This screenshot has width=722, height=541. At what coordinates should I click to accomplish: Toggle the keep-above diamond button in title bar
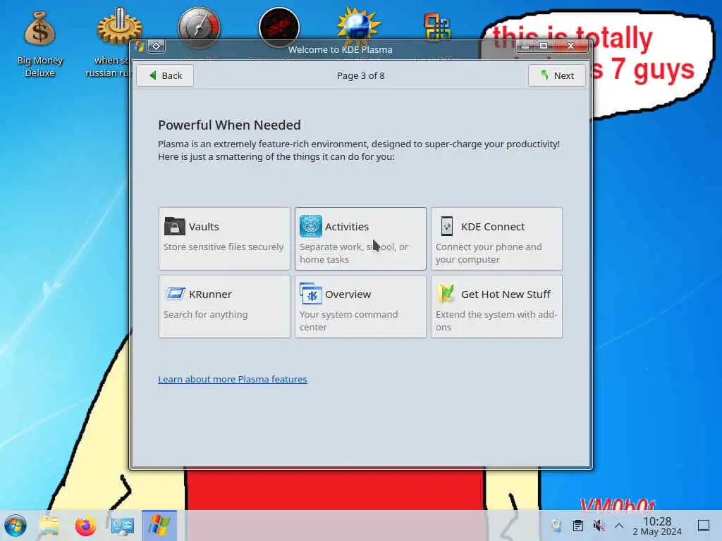[156, 46]
